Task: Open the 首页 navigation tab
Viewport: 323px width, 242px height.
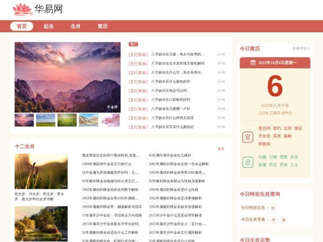Action: [x=22, y=26]
